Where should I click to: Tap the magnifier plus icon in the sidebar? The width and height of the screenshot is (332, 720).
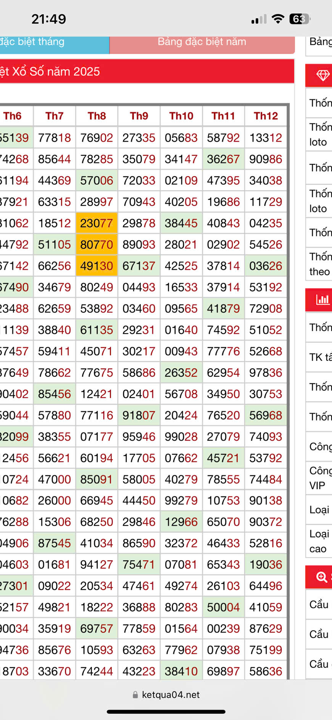(322, 577)
